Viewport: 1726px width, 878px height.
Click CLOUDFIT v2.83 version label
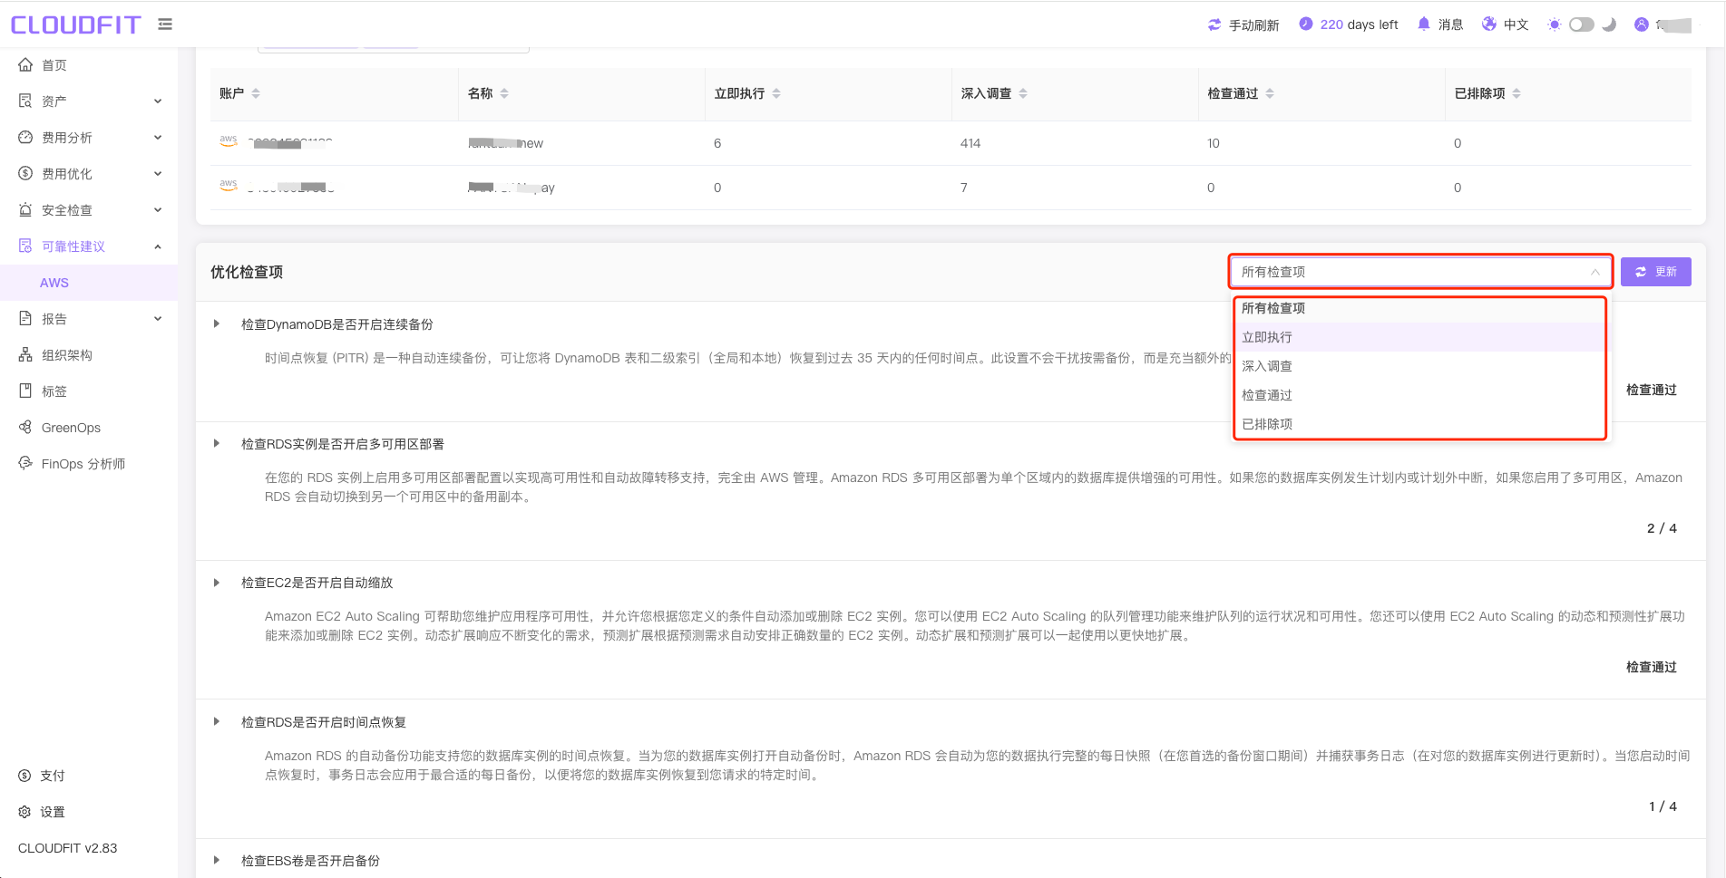(68, 848)
